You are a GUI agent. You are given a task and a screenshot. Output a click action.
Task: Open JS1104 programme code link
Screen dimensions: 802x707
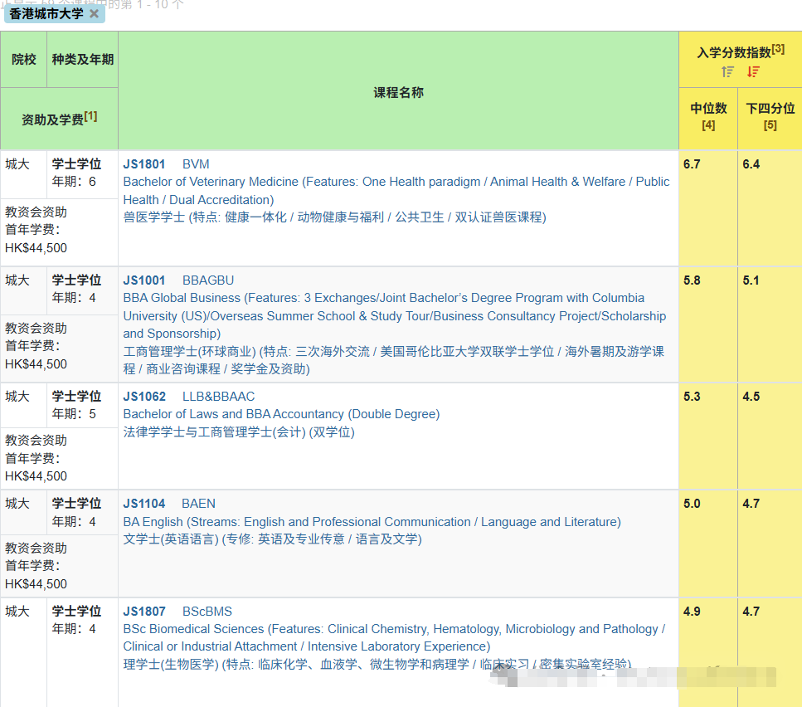click(x=144, y=504)
